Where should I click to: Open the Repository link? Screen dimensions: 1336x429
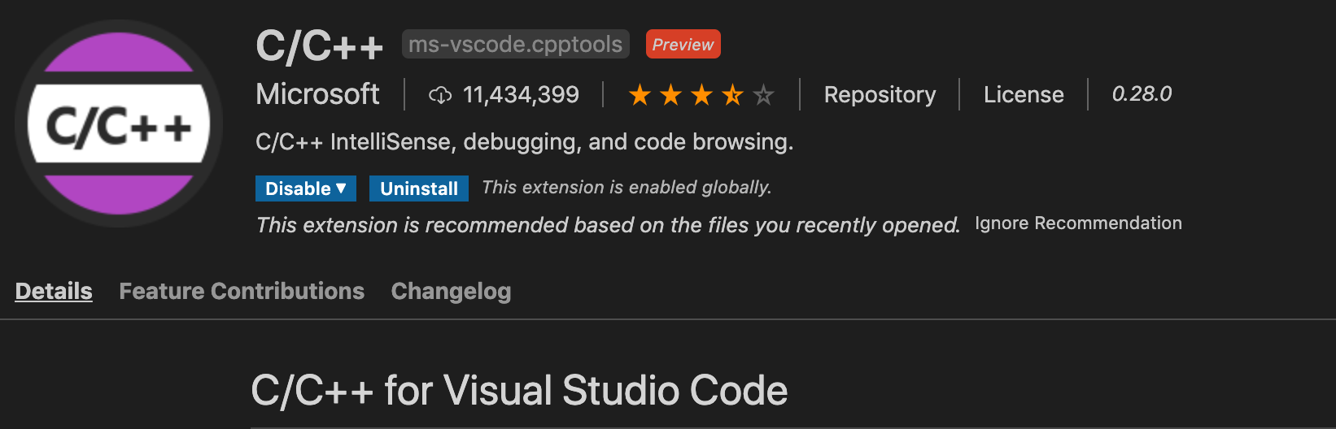pos(880,95)
